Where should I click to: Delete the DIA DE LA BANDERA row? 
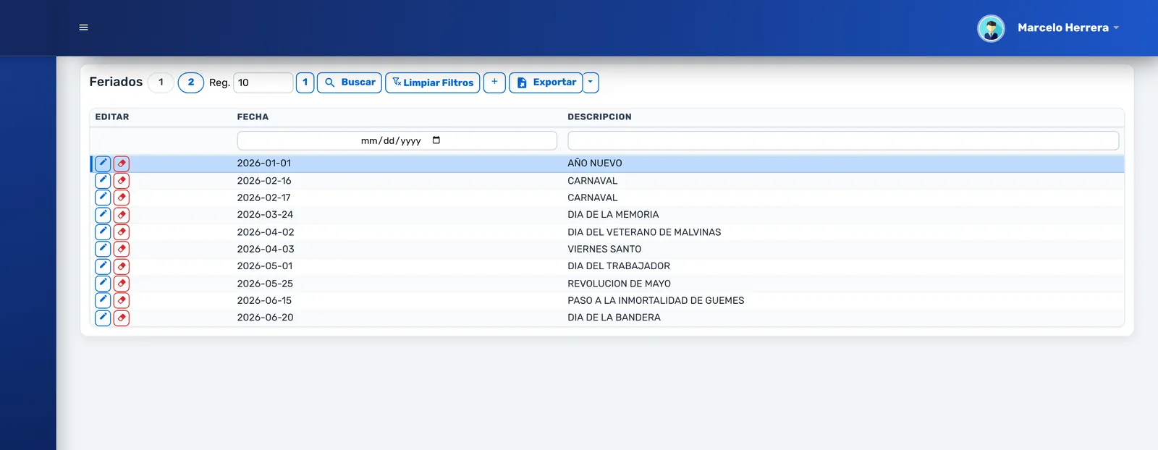(122, 318)
